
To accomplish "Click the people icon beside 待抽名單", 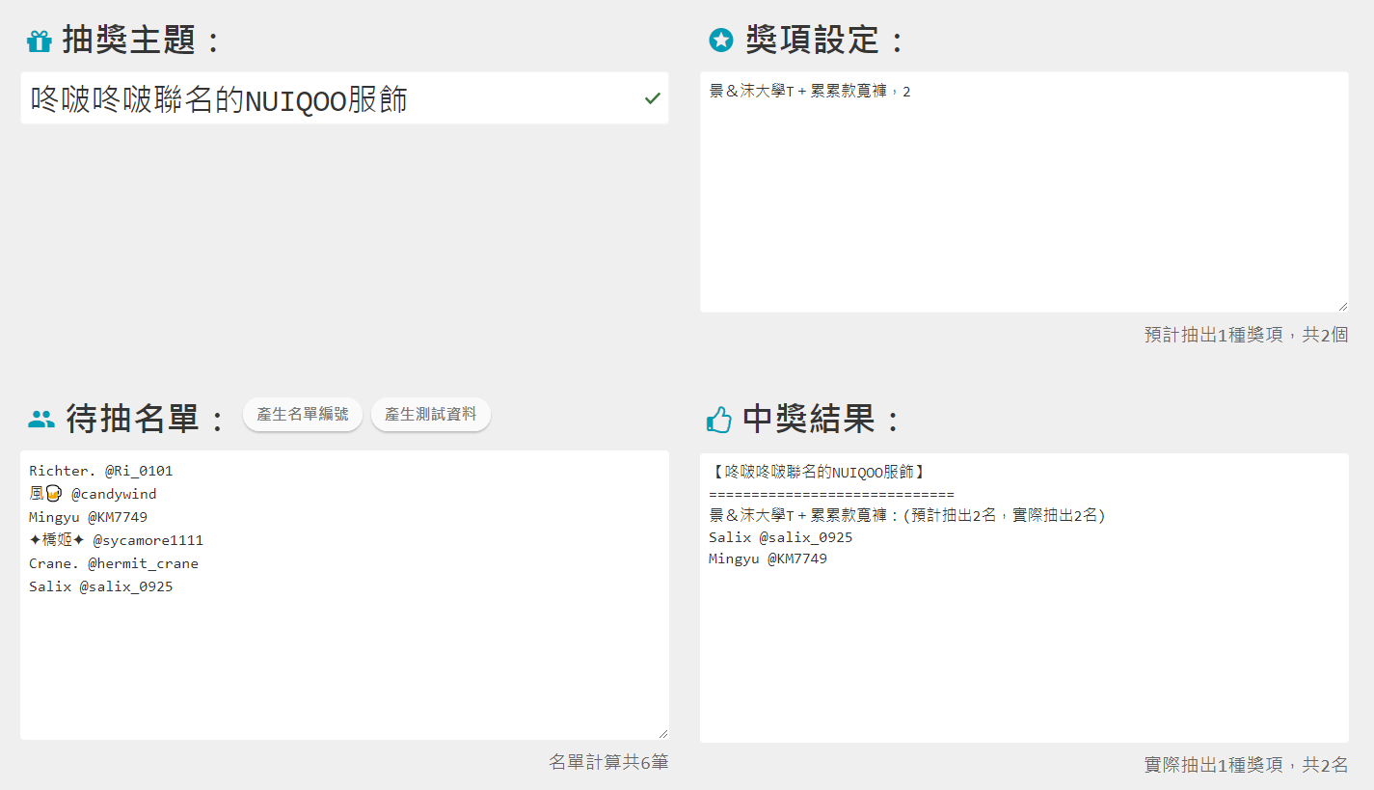I will tap(41, 419).
